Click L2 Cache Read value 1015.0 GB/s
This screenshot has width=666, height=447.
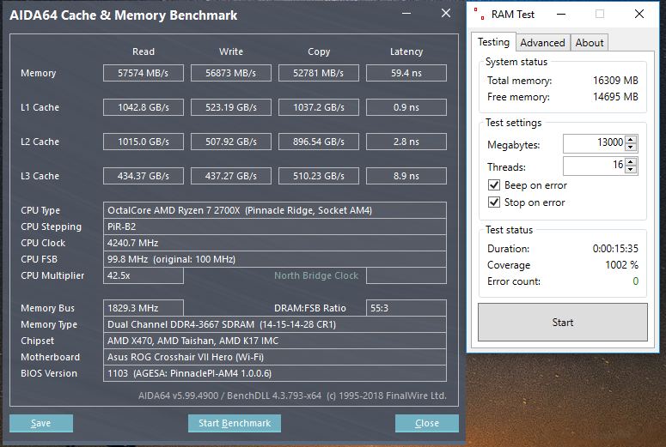click(x=144, y=142)
